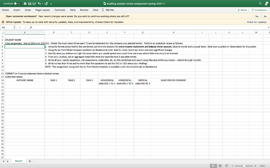Click the YEAR 1 cell

54,80
